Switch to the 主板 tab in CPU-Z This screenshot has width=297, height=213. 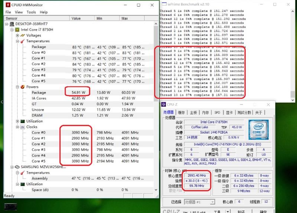193,113
